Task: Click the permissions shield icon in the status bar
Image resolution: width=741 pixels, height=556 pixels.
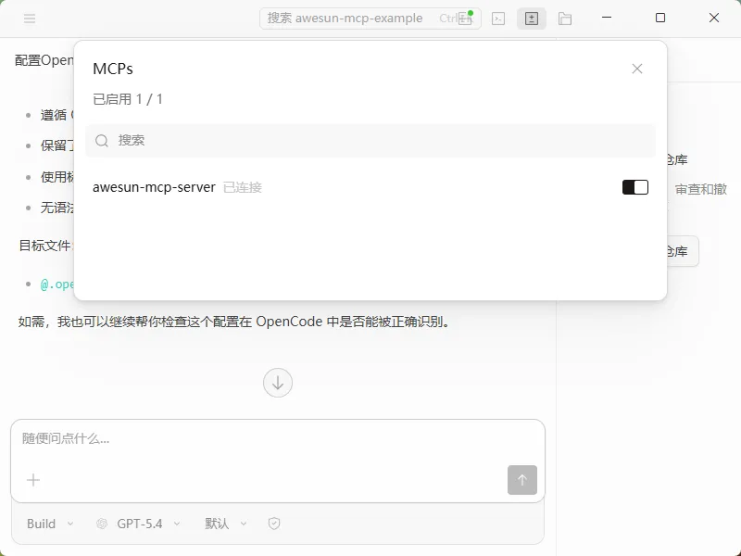Action: (274, 524)
